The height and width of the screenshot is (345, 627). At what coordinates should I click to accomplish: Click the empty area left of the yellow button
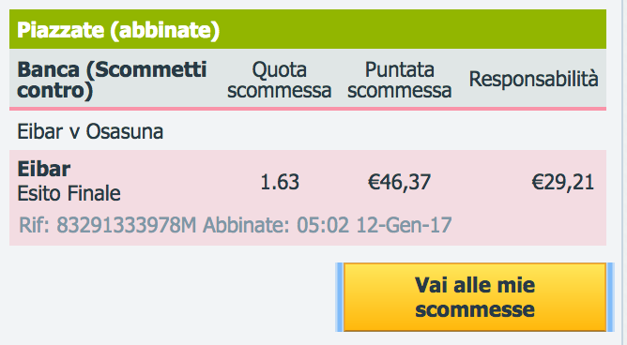[x=172, y=297]
